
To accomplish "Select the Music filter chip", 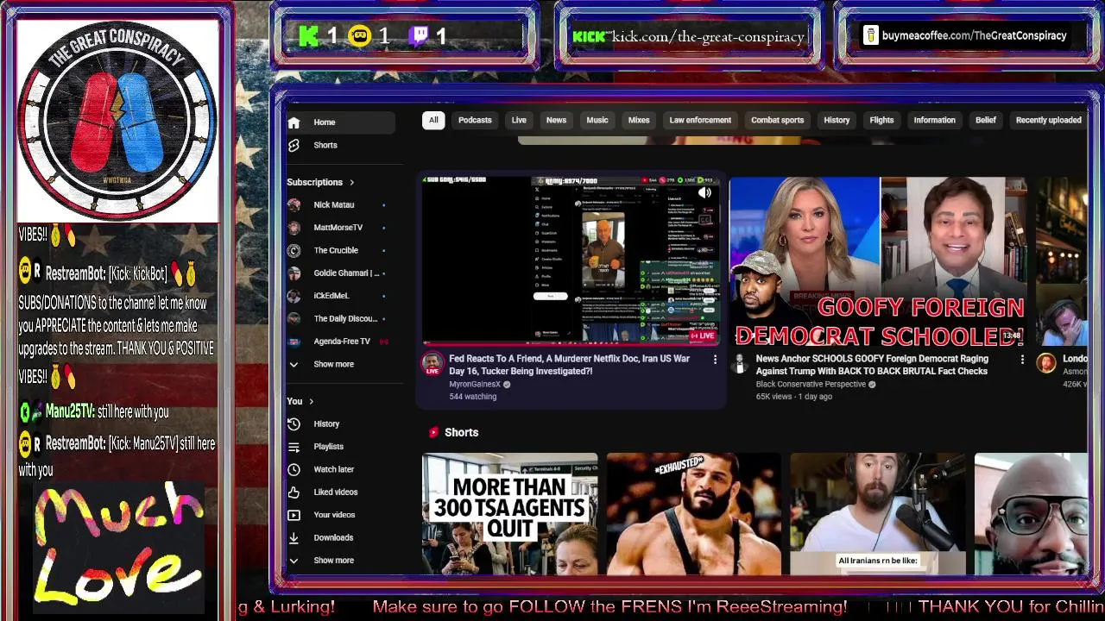I will [x=597, y=121].
